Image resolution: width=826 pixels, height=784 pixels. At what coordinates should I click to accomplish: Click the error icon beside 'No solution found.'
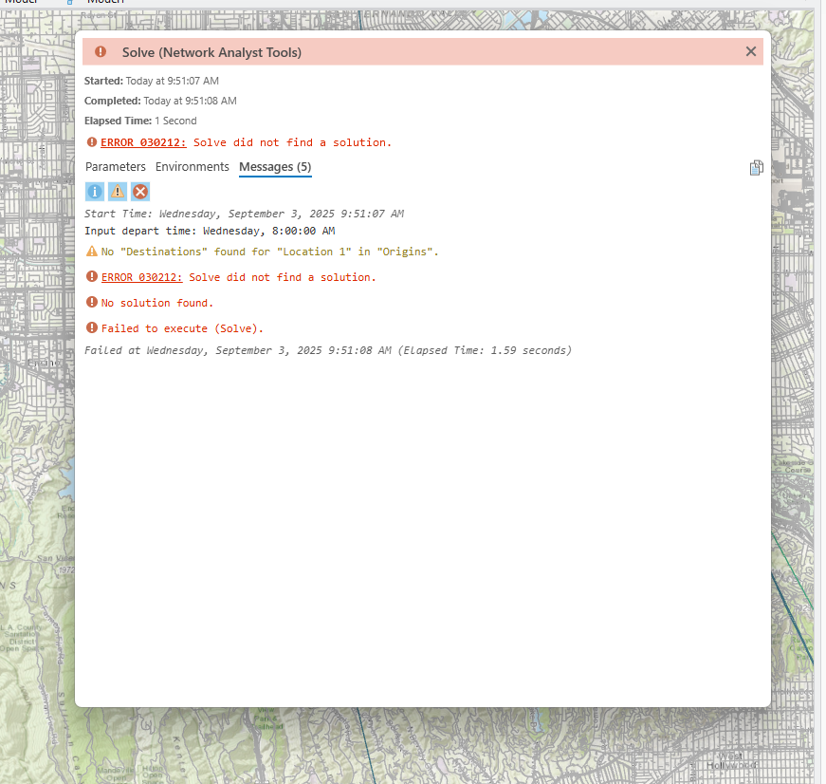point(92,302)
